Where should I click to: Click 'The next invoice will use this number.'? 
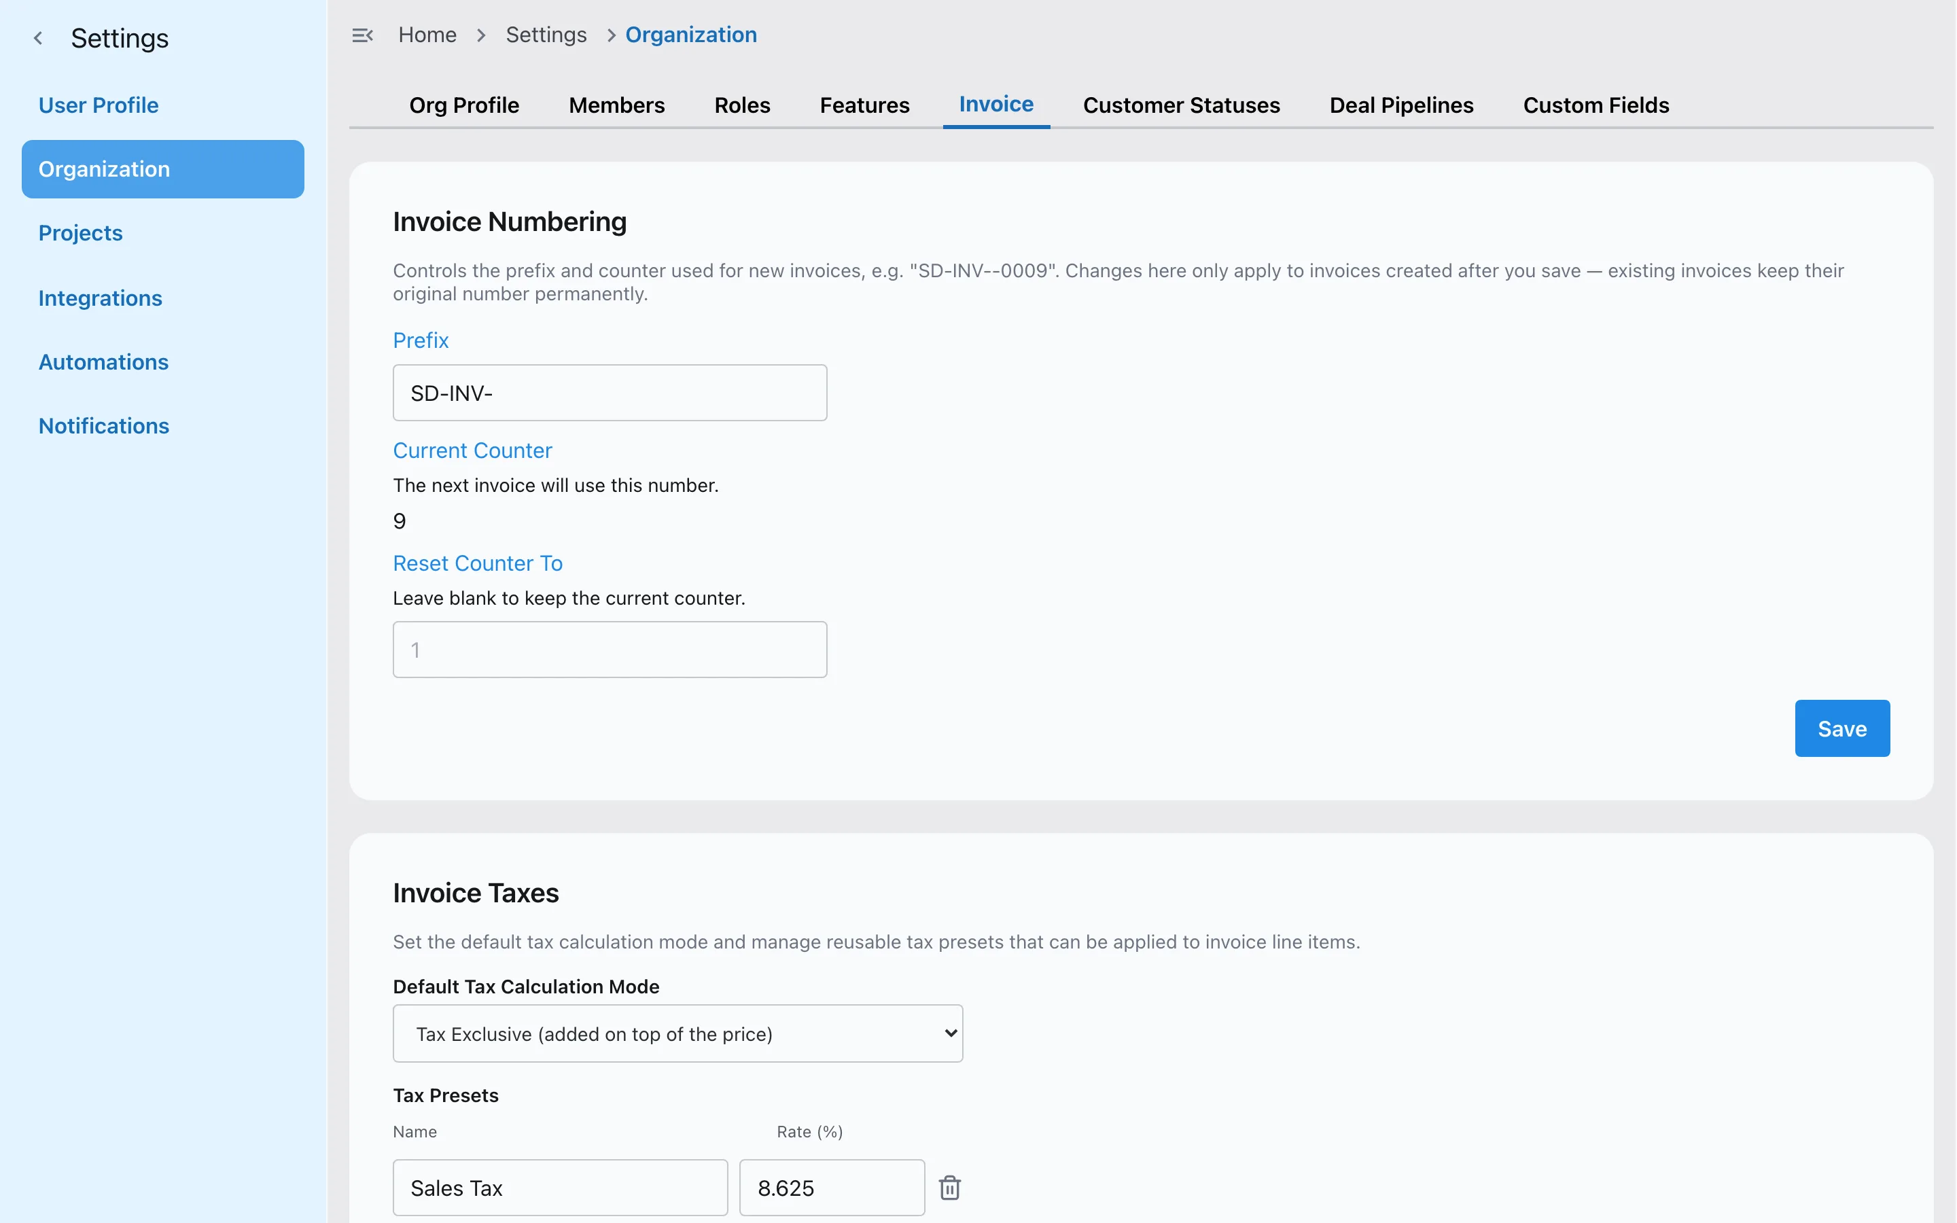pos(556,485)
